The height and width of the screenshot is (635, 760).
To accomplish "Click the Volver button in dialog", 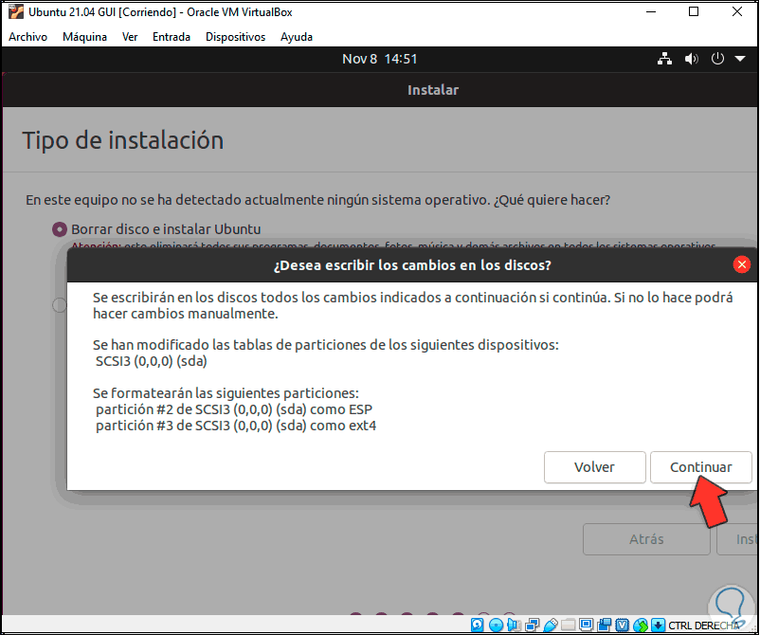I will click(594, 467).
